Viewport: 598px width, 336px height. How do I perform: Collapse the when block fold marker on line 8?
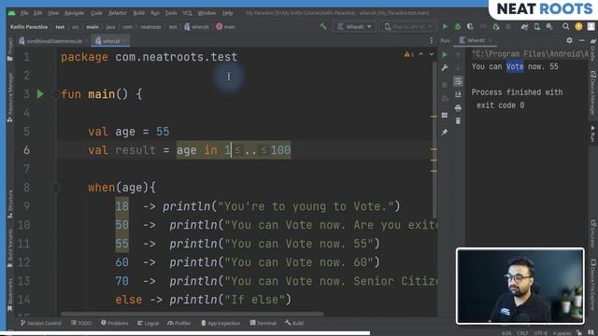pyautogui.click(x=56, y=188)
